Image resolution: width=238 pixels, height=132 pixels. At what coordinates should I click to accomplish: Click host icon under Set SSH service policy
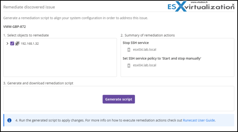(x=129, y=65)
